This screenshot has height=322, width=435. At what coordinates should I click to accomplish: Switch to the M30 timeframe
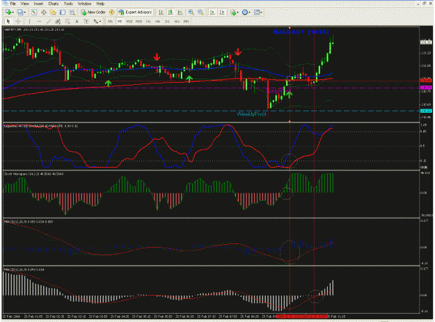[x=139, y=22]
